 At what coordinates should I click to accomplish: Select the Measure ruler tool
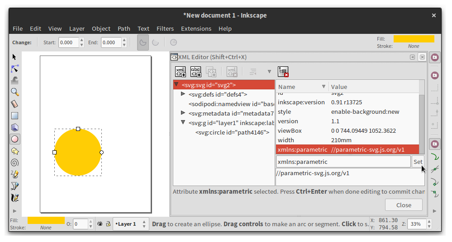[14, 104]
